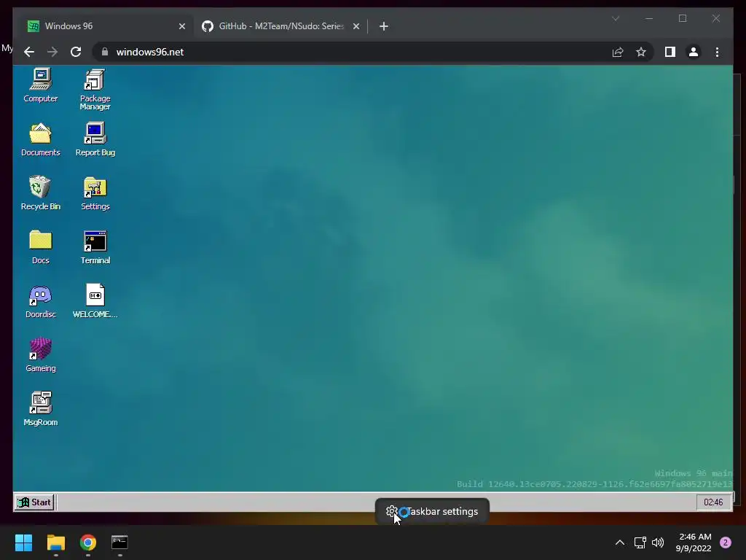
Task: Open File Explorer from the taskbar
Action: coord(55,542)
